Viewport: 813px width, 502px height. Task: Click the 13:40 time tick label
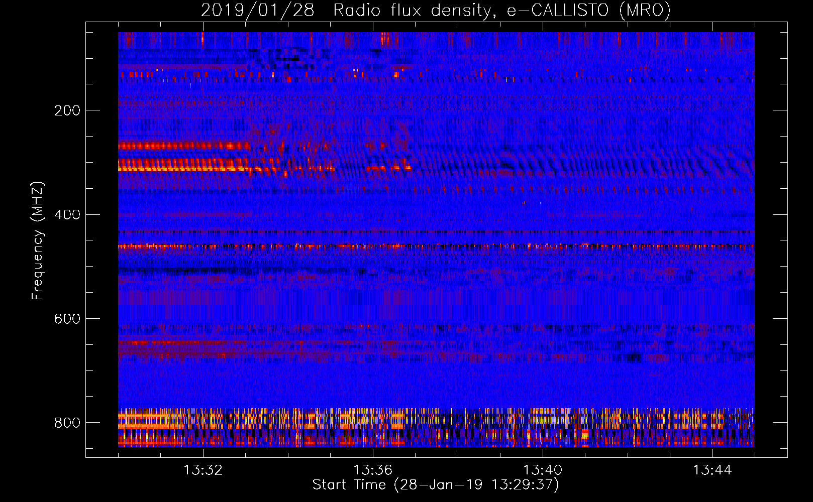543,470
